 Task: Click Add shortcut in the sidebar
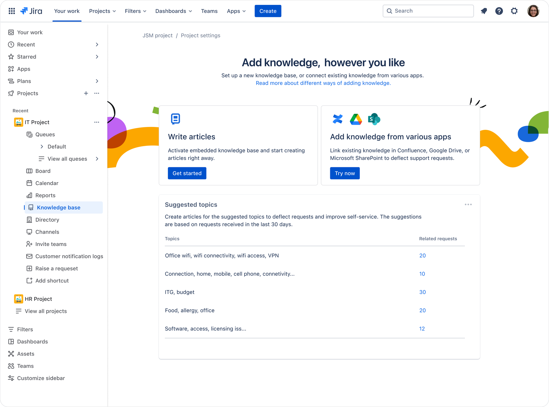click(x=47, y=281)
